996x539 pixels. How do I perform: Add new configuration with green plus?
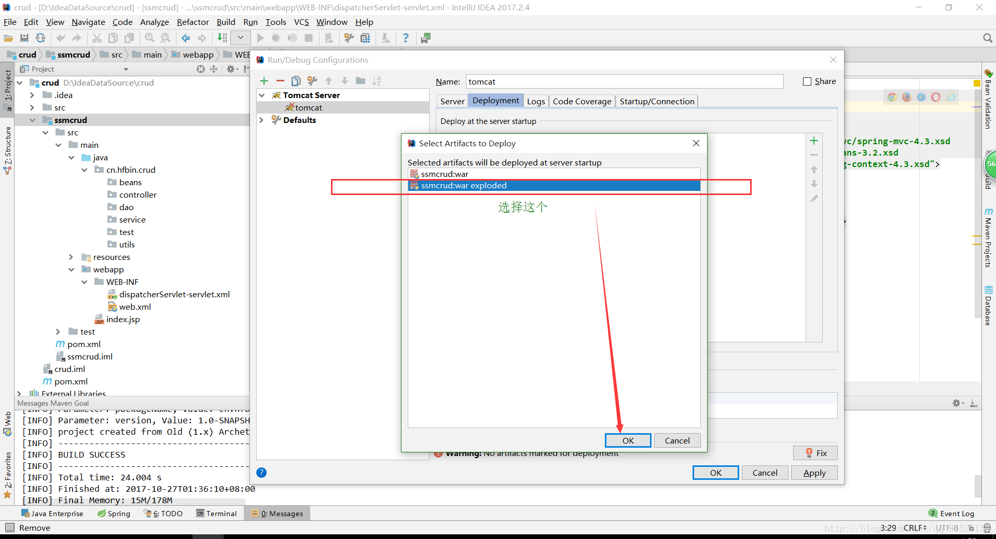click(x=264, y=81)
